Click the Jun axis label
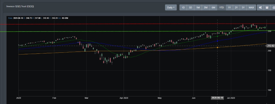This screenshot has height=104, width=275. coord(194,98)
